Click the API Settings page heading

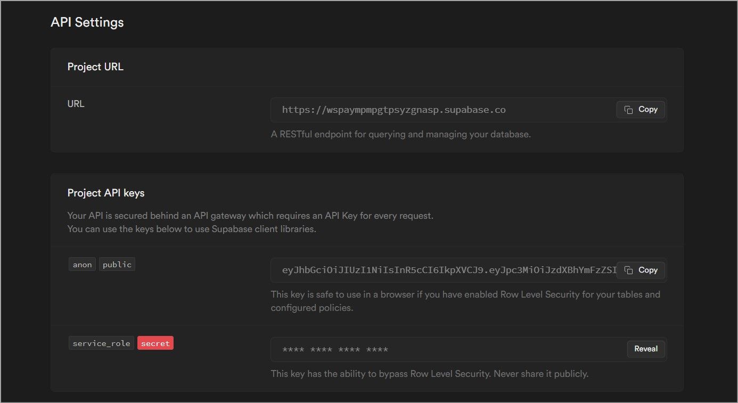tap(87, 22)
